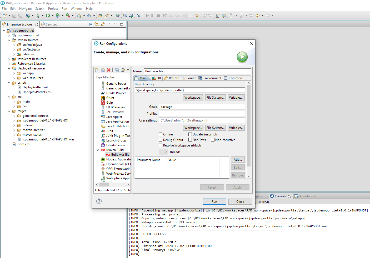Click the Main tab vertical scrollbar

(249, 130)
